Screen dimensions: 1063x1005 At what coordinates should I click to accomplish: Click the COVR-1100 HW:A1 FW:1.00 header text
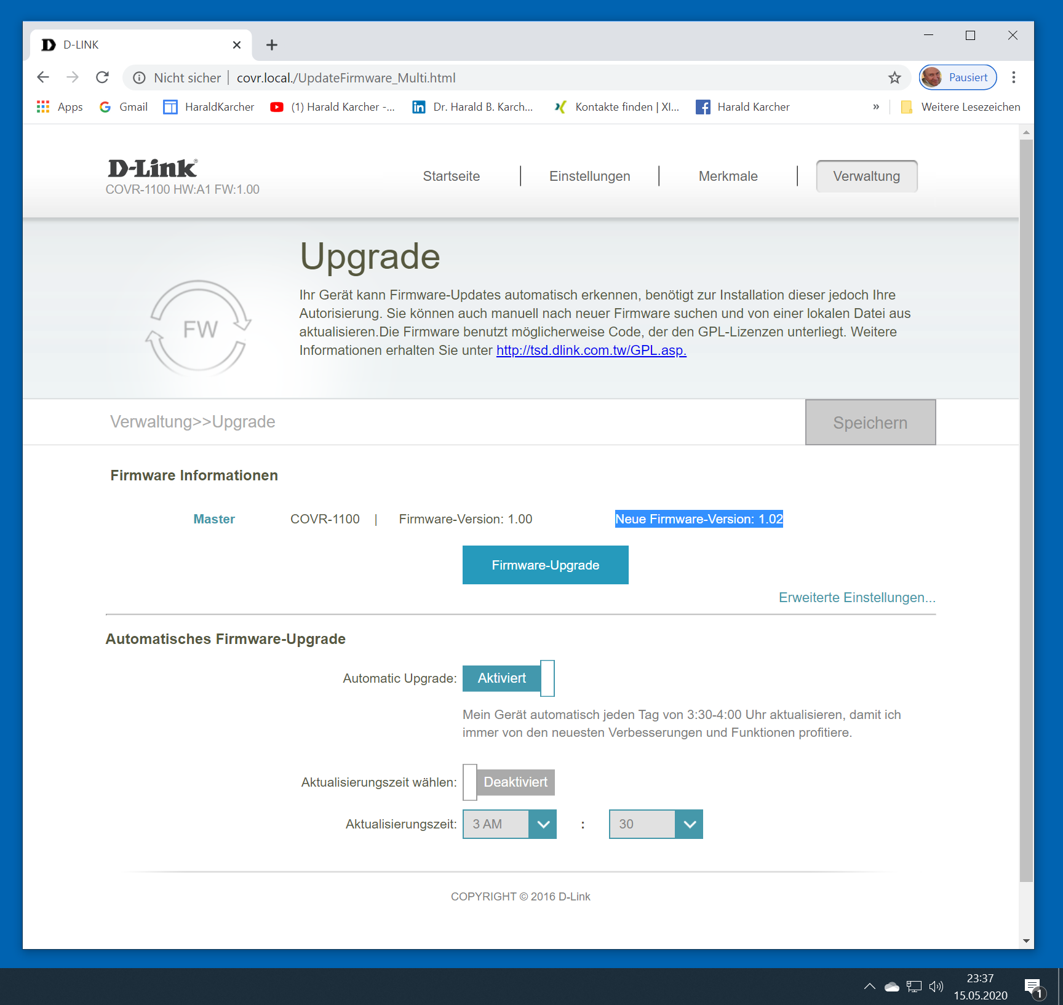[x=182, y=189]
